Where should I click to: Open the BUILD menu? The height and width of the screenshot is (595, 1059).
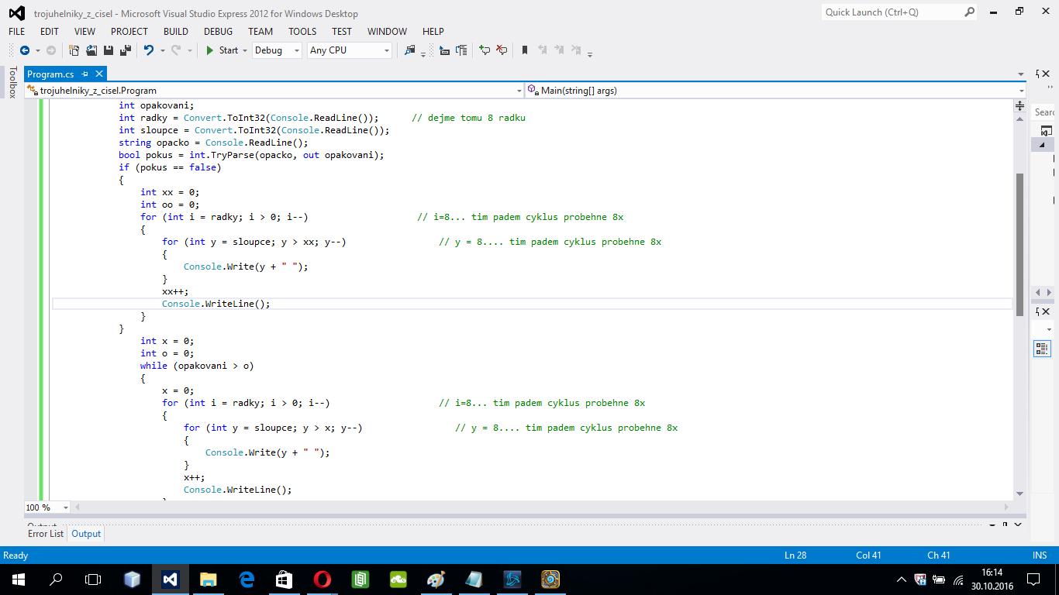point(176,32)
